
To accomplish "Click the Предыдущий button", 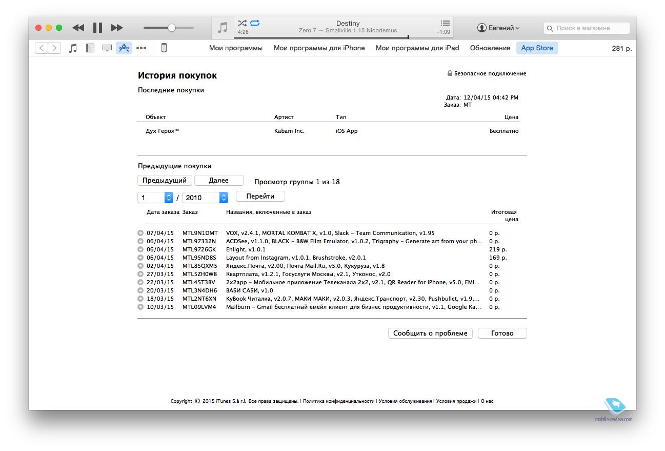I will point(165,181).
